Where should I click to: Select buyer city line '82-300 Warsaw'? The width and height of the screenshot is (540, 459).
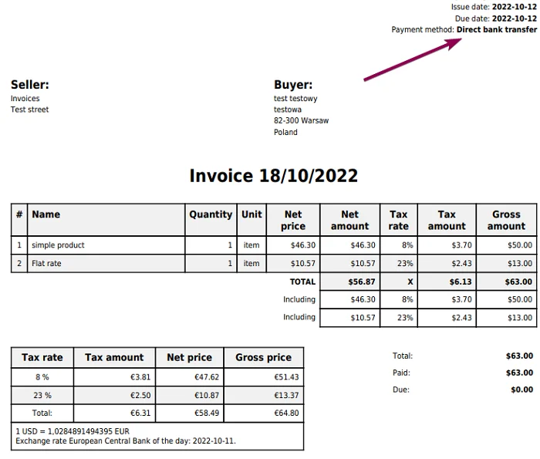click(302, 120)
